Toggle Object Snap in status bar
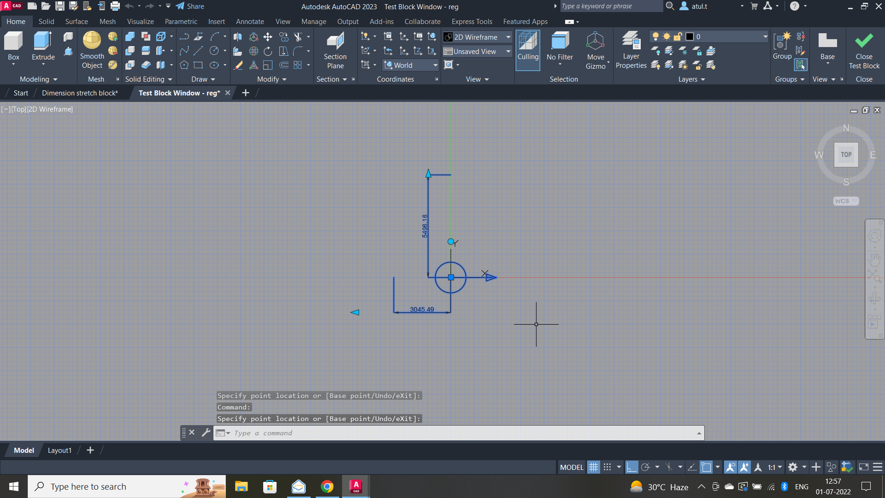This screenshot has width=885, height=498. pos(706,467)
